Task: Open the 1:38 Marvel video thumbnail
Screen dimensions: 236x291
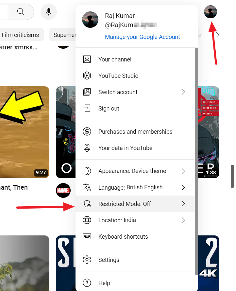Action: (x=209, y=132)
